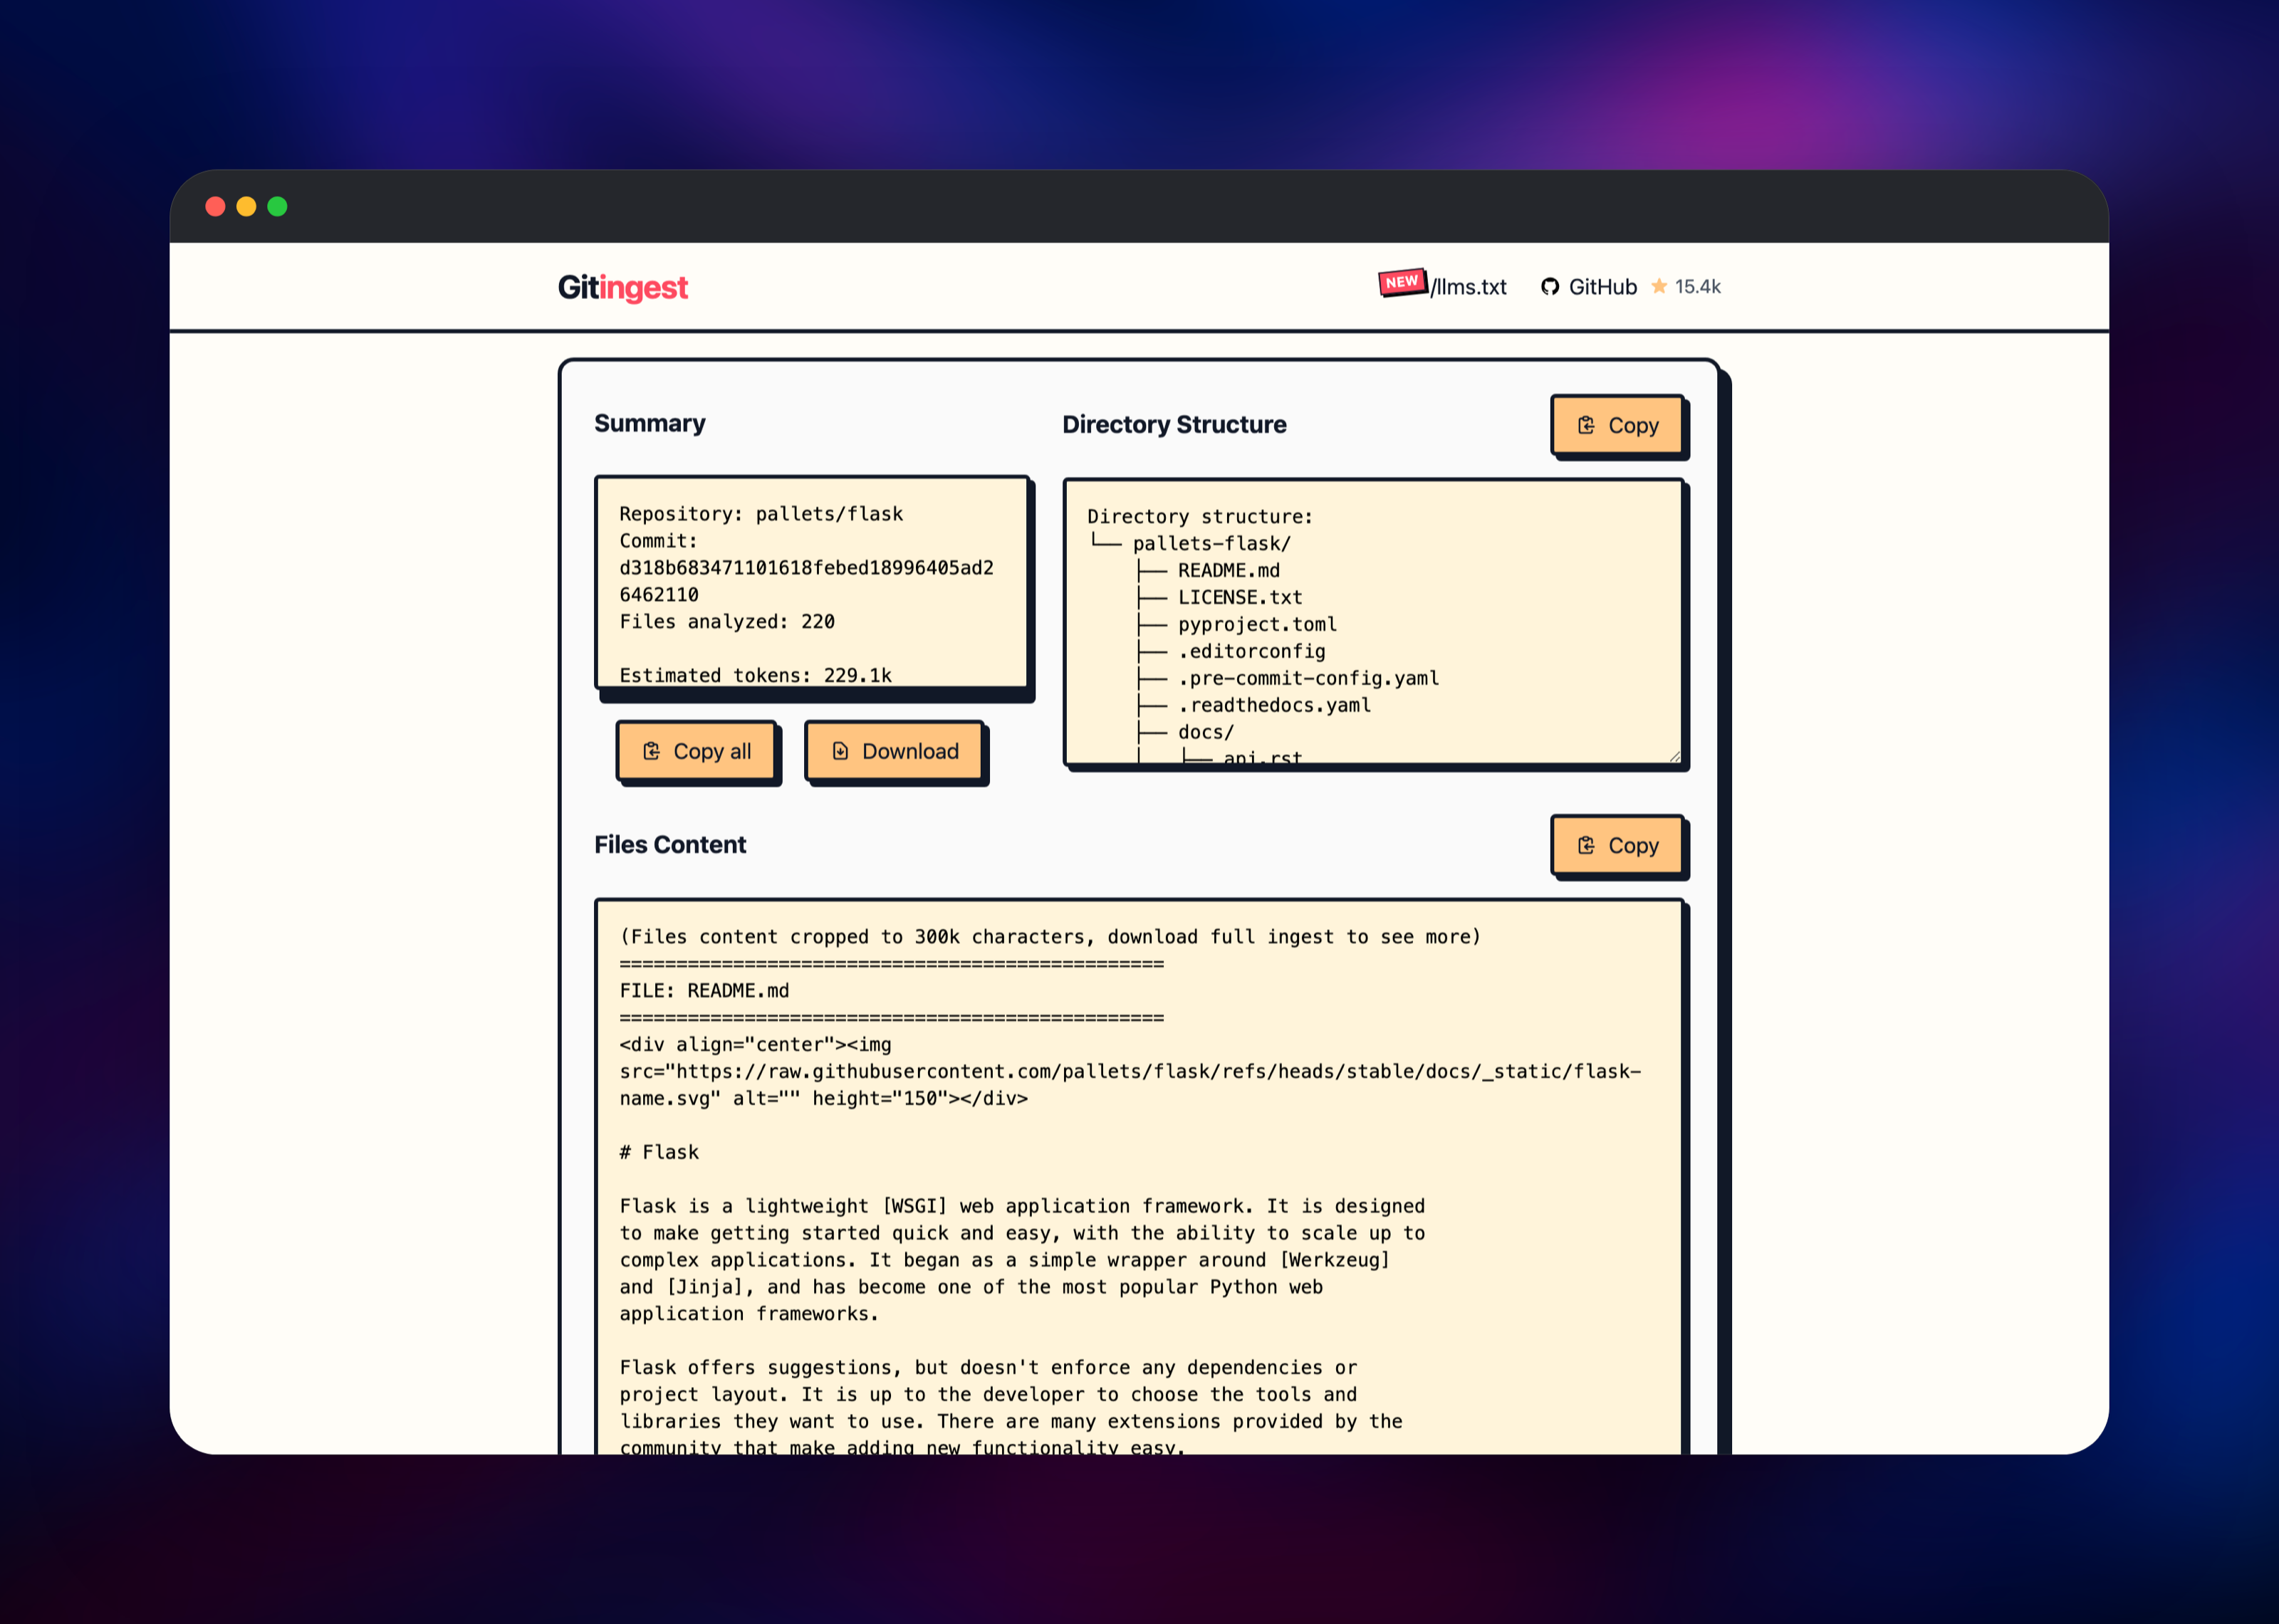This screenshot has height=1624, width=2279.
Task: Click 'Estimated tokens: 229.1k' line
Action: click(755, 675)
